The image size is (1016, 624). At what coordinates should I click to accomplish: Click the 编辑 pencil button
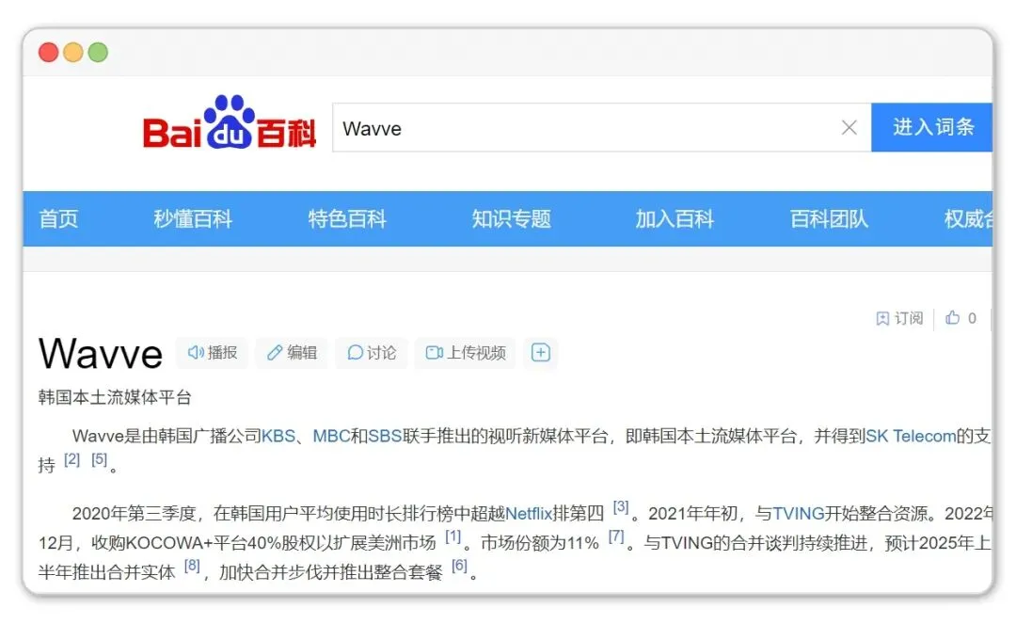(292, 353)
